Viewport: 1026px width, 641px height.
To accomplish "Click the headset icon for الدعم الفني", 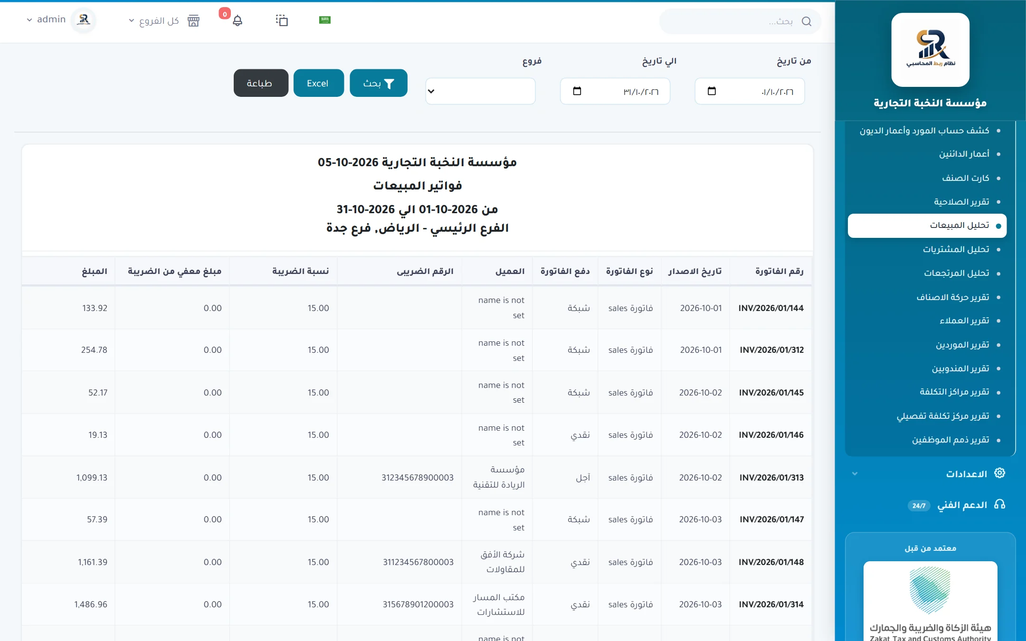I will 999,504.
